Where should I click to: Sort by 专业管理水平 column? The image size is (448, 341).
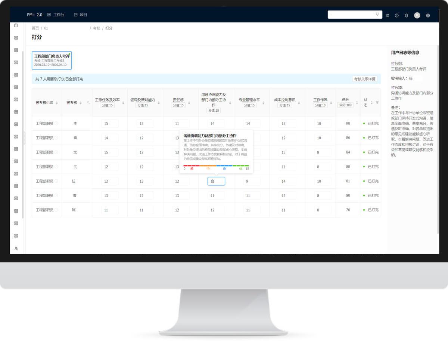pos(264,103)
